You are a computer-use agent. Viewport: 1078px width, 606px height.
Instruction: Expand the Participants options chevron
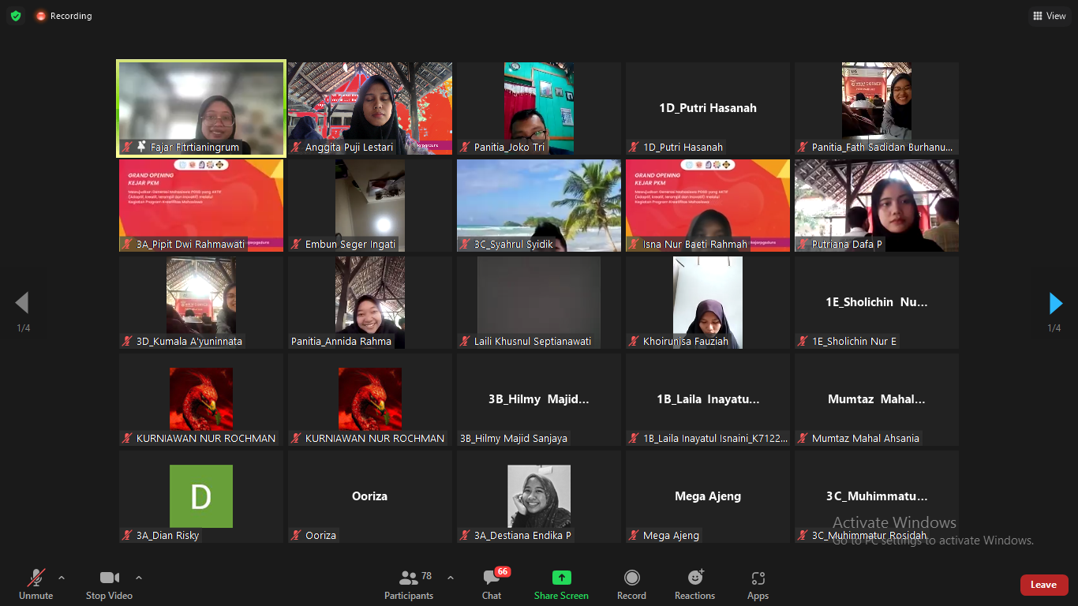[451, 578]
